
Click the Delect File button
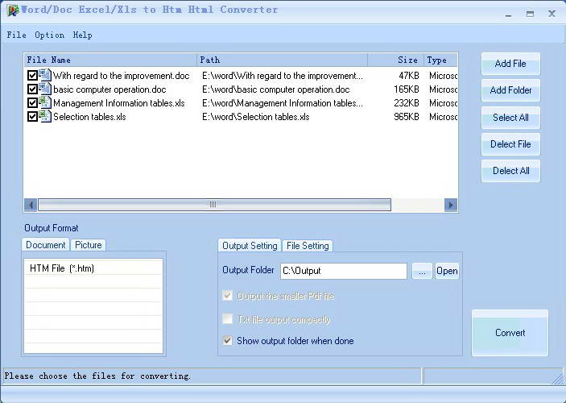pyautogui.click(x=510, y=144)
